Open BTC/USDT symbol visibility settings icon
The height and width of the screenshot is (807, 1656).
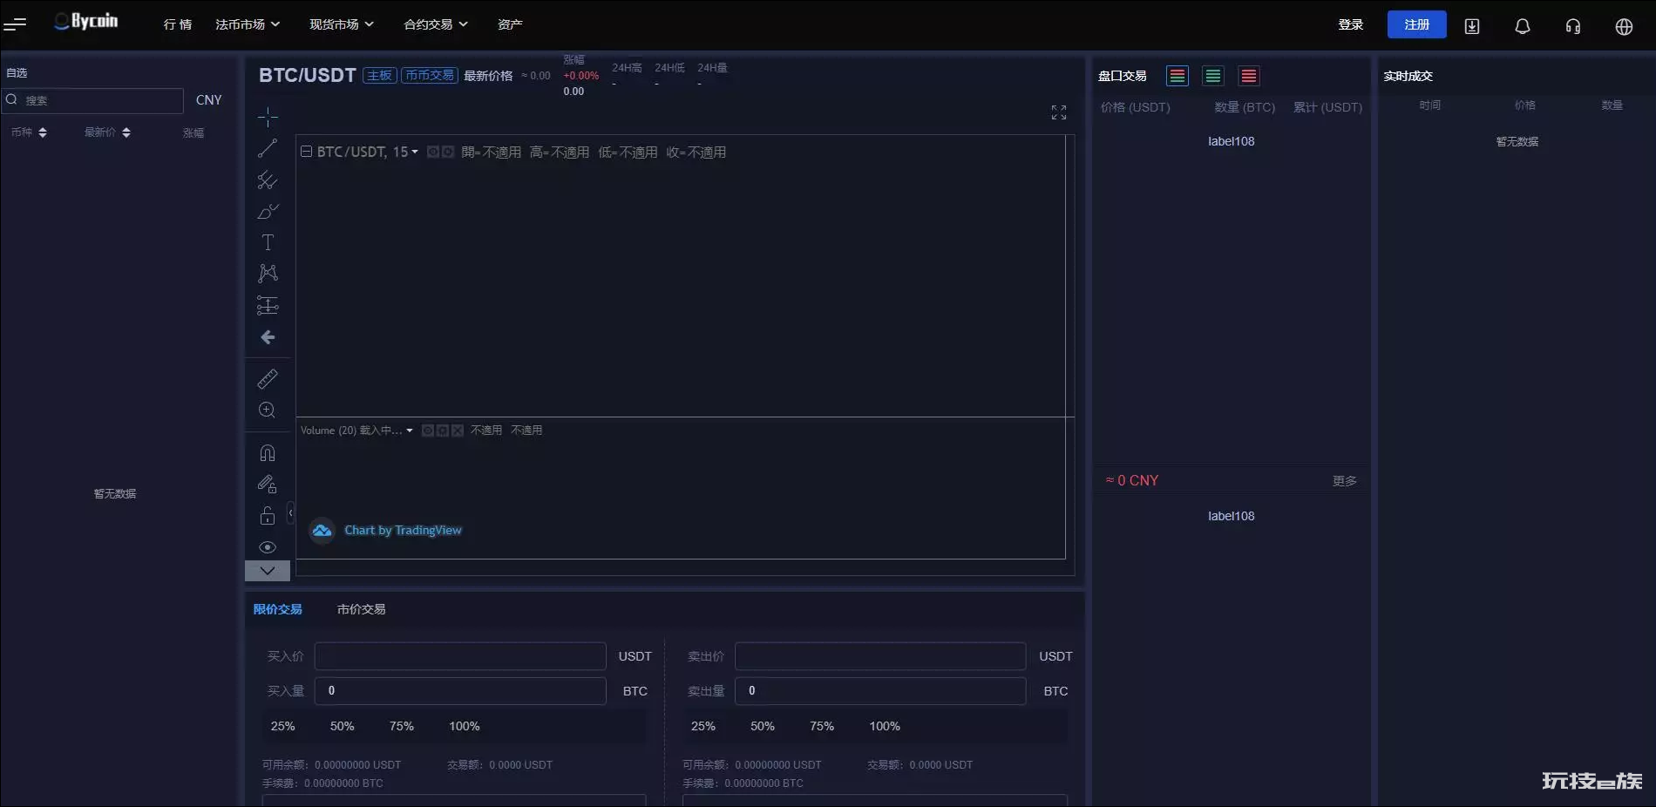(433, 152)
